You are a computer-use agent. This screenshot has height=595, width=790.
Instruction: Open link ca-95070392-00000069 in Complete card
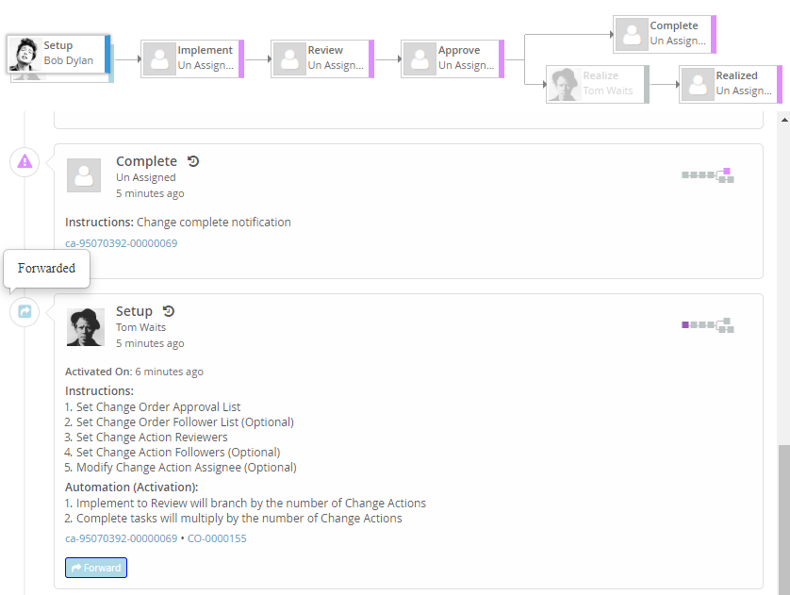coord(121,243)
